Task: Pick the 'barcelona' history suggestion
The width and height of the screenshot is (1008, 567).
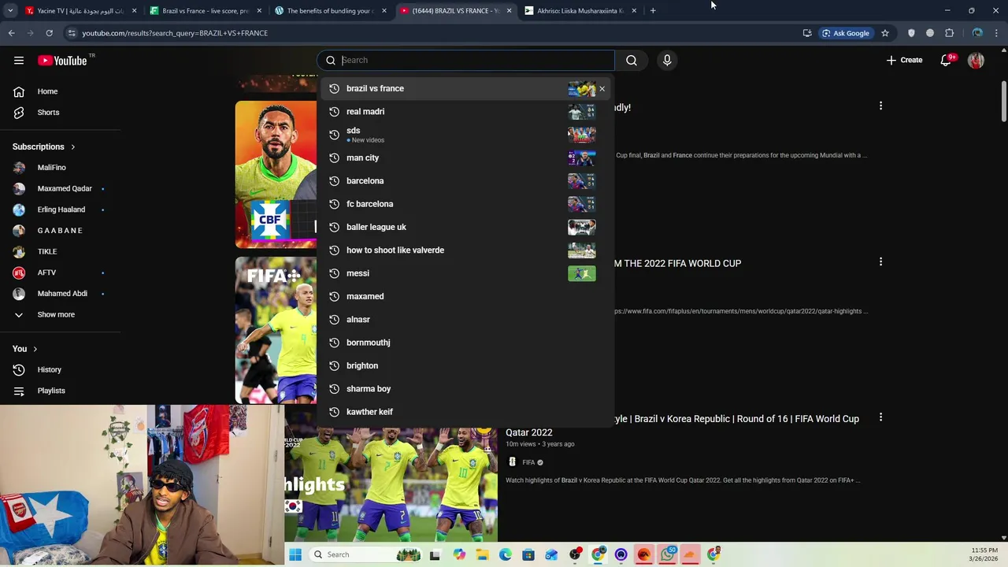Action: pos(465,181)
